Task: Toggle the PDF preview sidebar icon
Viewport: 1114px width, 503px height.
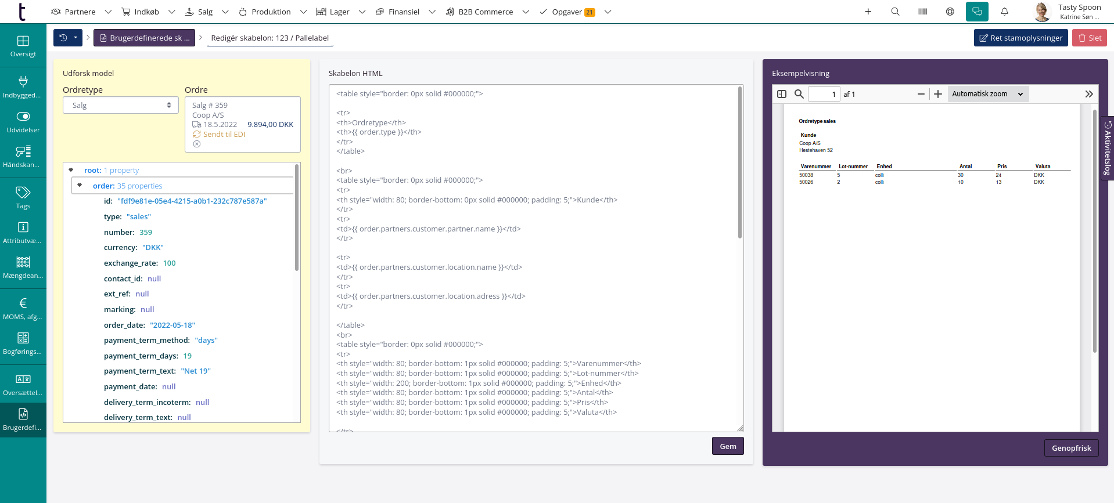Action: [782, 94]
